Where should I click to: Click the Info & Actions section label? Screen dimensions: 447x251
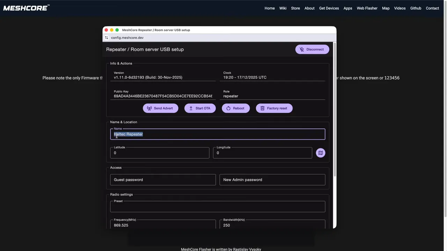[121, 63]
